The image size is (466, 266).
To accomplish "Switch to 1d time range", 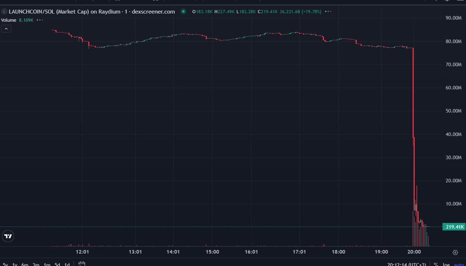I will pos(67,264).
